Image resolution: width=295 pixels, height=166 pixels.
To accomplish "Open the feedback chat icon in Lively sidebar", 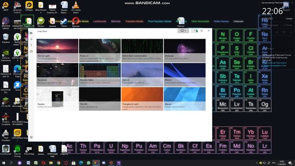I will [x=31, y=51].
